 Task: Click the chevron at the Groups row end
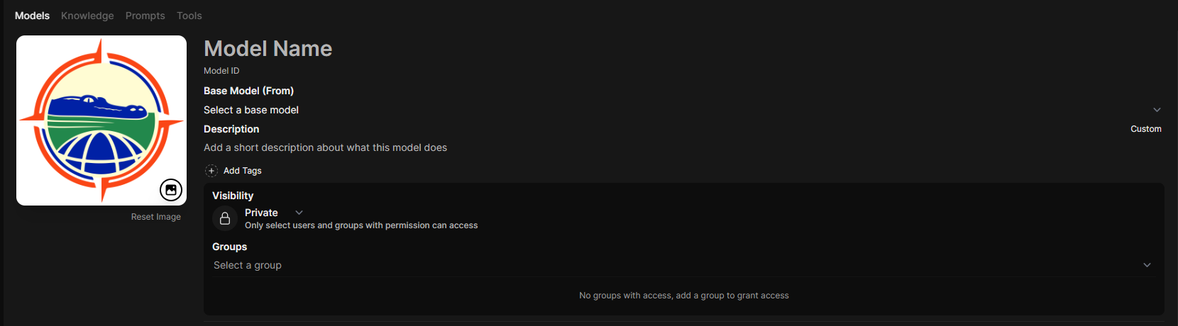pyautogui.click(x=1147, y=265)
